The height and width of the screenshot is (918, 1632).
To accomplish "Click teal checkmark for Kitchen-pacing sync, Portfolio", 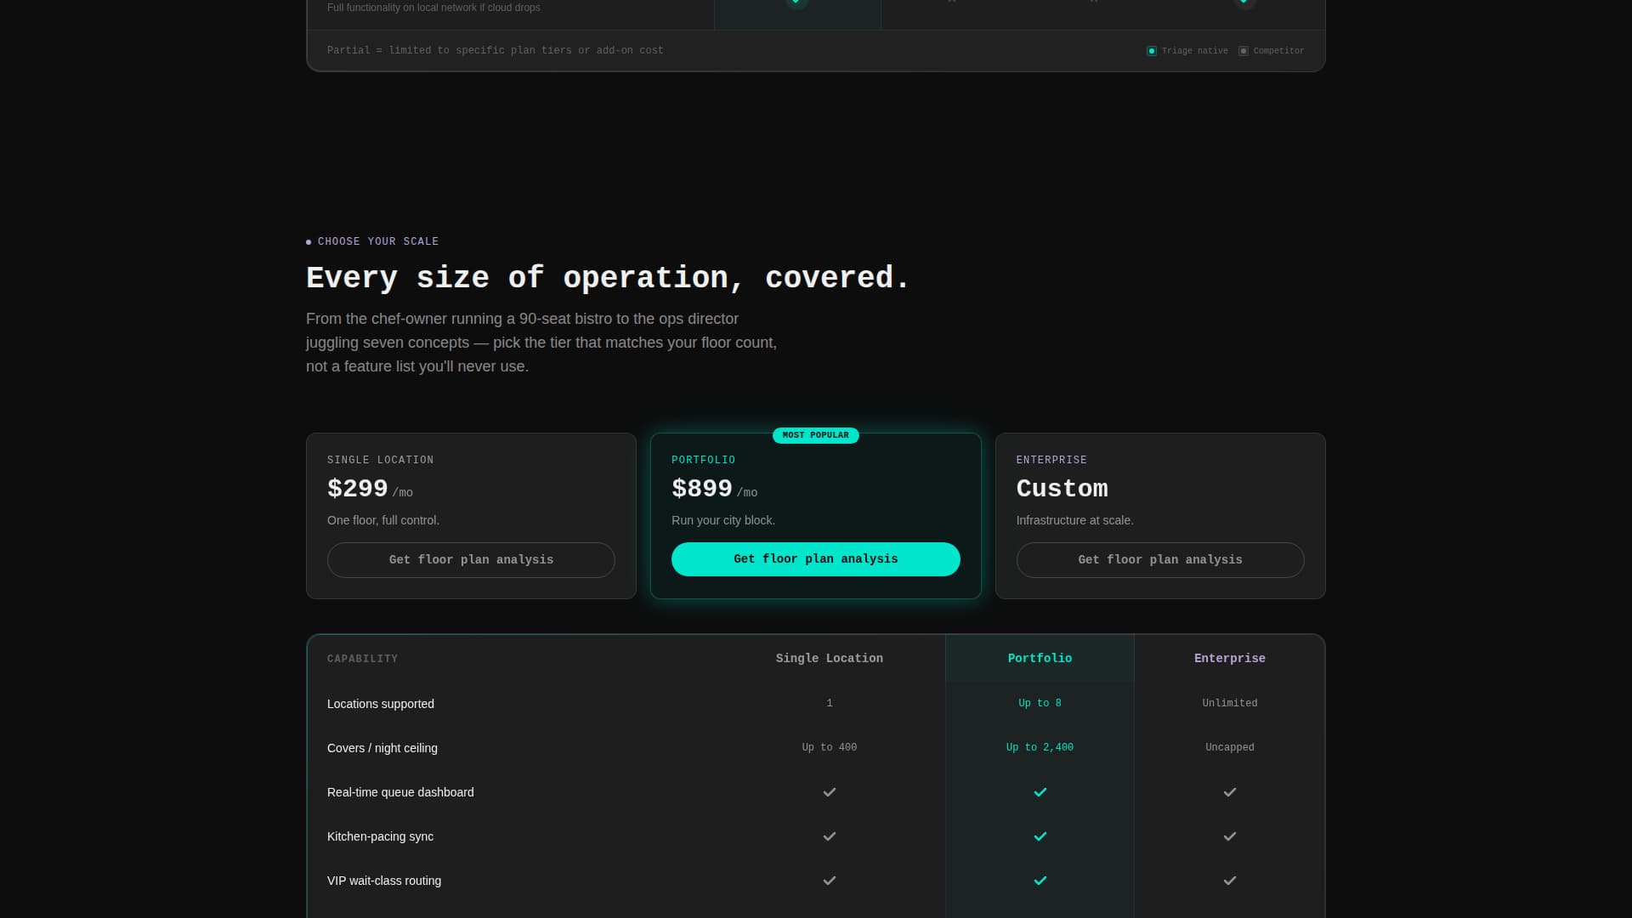I will click(x=1040, y=836).
